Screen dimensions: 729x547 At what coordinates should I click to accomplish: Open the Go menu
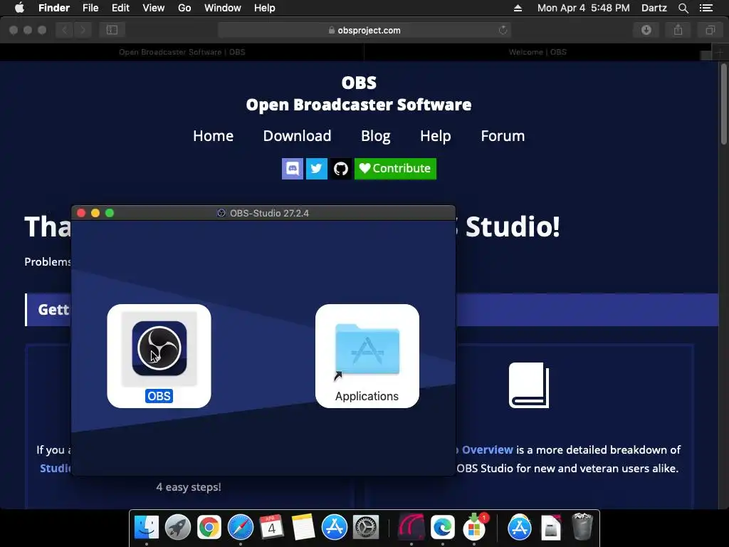pos(184,8)
